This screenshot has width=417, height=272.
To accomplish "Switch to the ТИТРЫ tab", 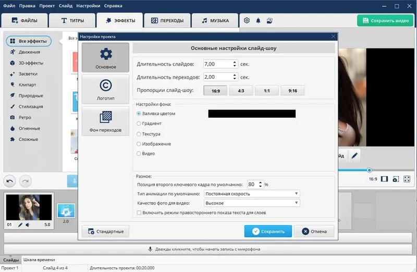I will (x=72, y=20).
